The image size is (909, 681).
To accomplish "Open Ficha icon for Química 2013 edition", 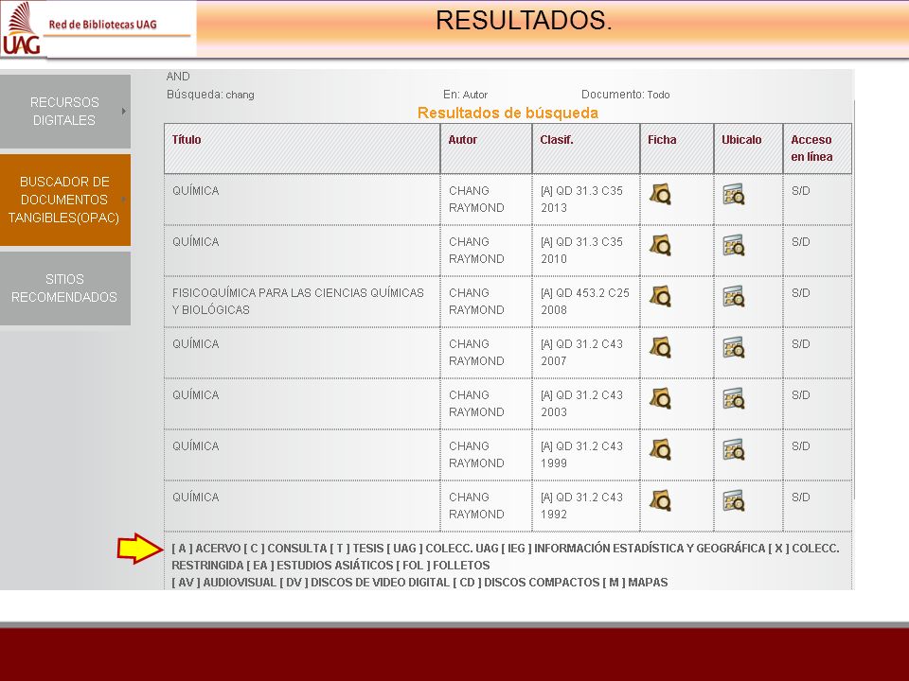I will pos(660,195).
